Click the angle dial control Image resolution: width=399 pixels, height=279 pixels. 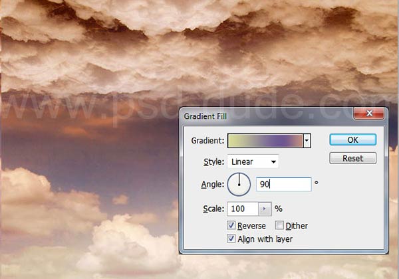point(239,184)
